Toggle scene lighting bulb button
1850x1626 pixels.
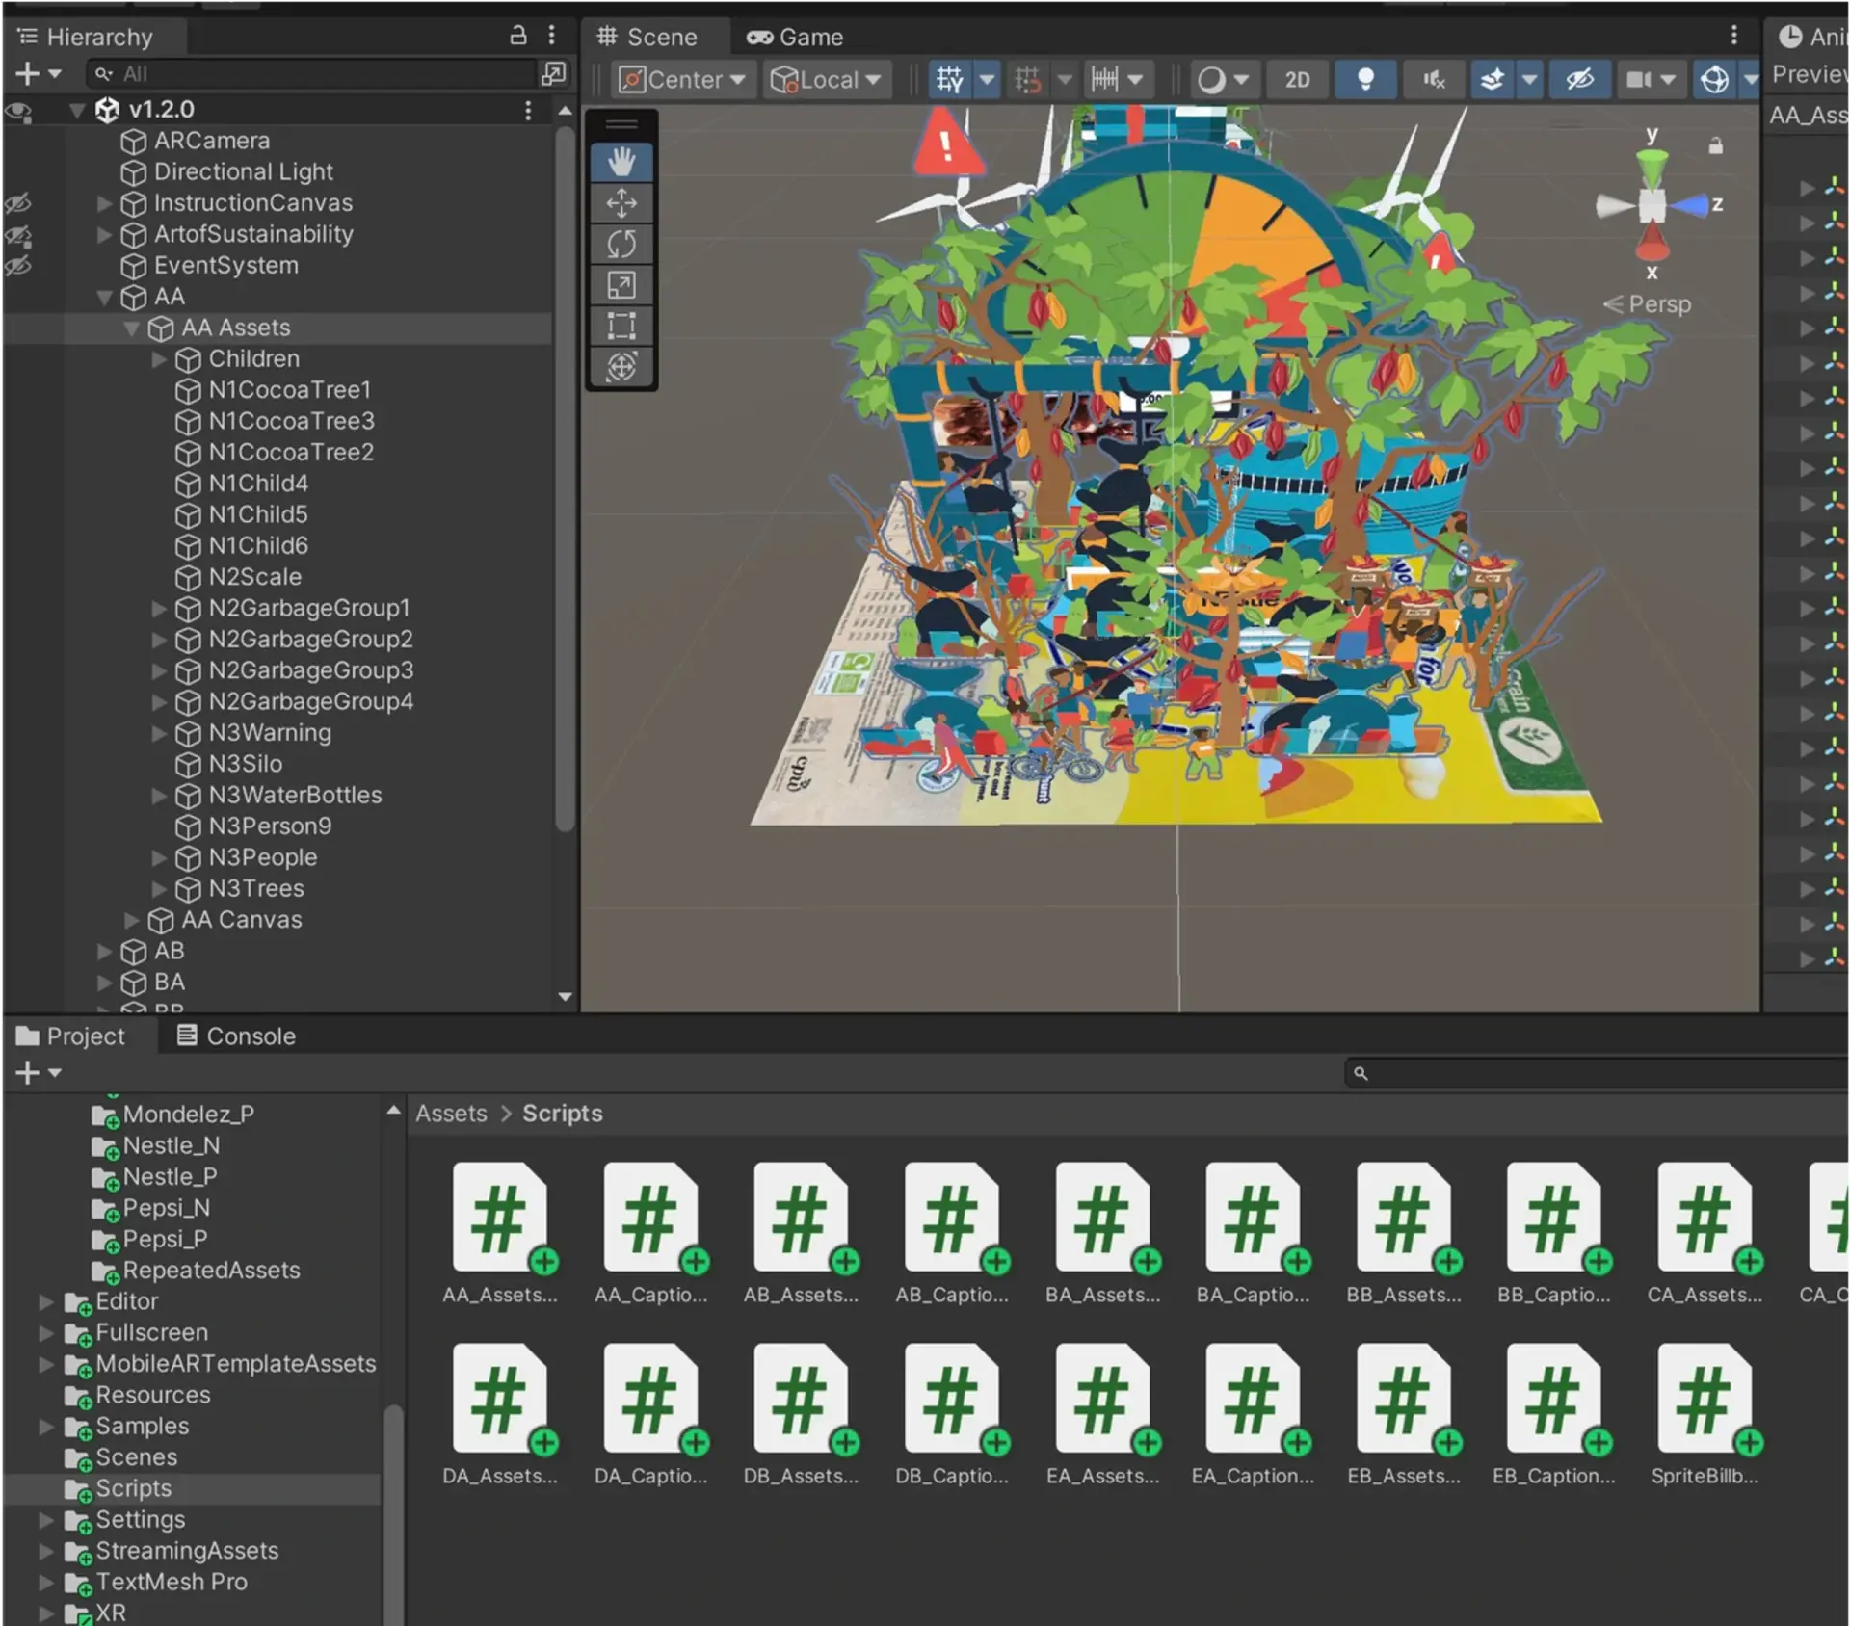pos(1364,79)
